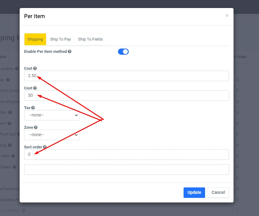Disable the Enable Per item method switch
The image size is (259, 216).
point(123,52)
